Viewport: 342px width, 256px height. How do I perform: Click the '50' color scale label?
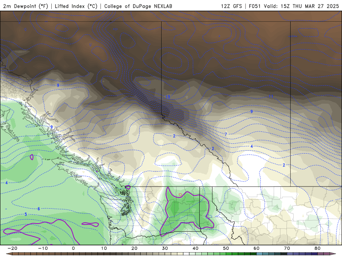[226, 248]
